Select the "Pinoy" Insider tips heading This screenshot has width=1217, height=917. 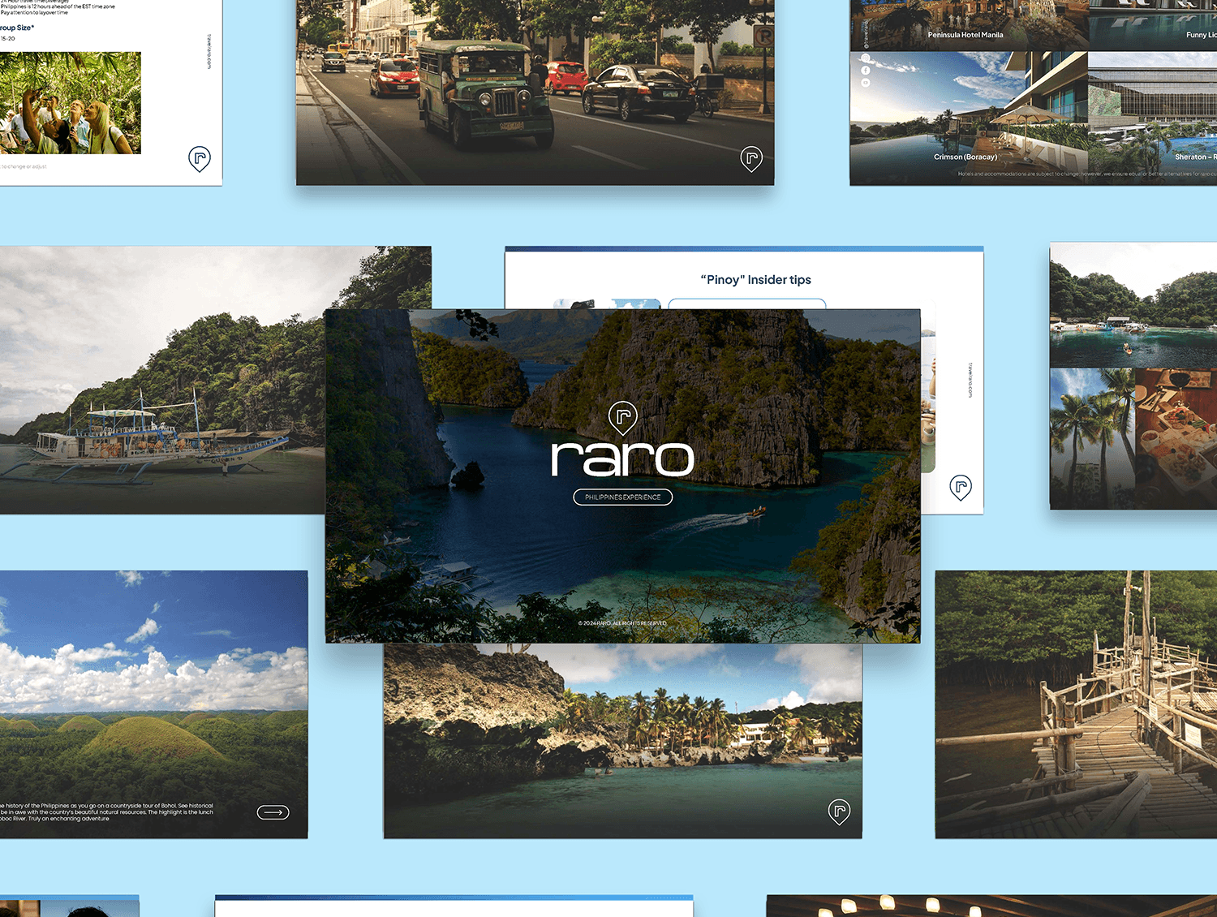tap(756, 280)
